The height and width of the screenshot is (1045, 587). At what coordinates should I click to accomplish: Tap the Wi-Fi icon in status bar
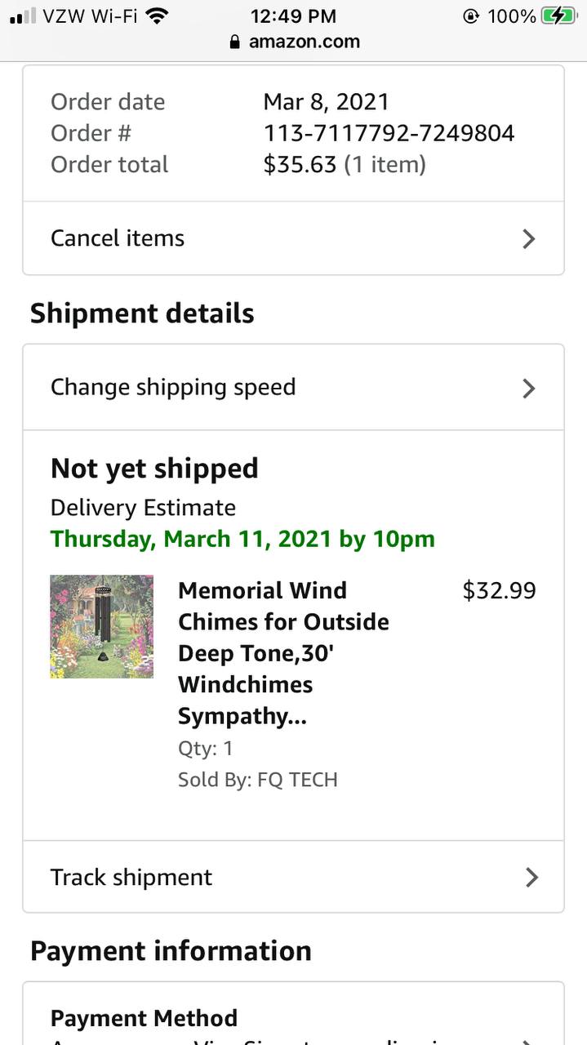157,16
